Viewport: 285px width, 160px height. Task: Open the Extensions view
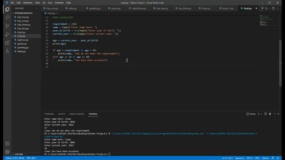7,43
